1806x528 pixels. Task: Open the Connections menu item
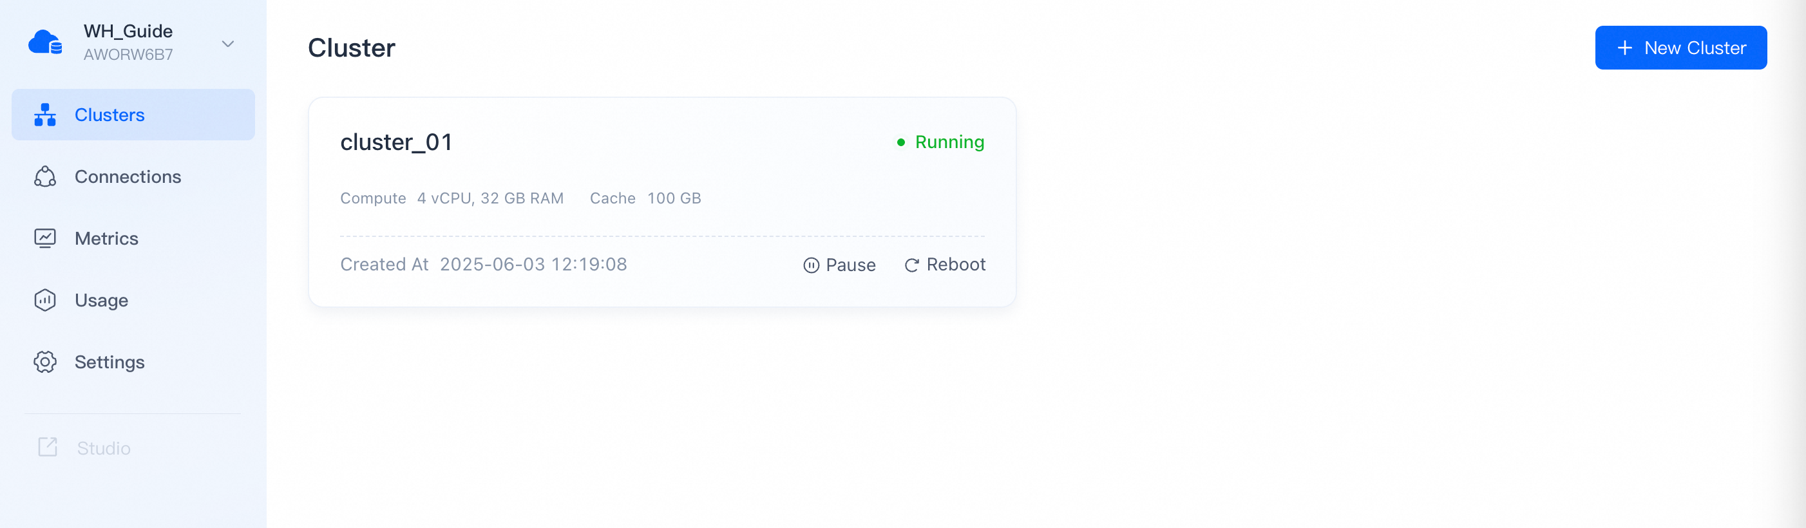point(128,176)
